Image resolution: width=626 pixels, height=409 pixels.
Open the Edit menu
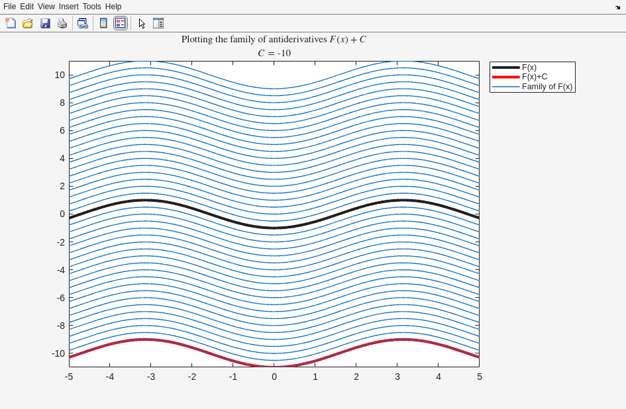[x=26, y=7]
